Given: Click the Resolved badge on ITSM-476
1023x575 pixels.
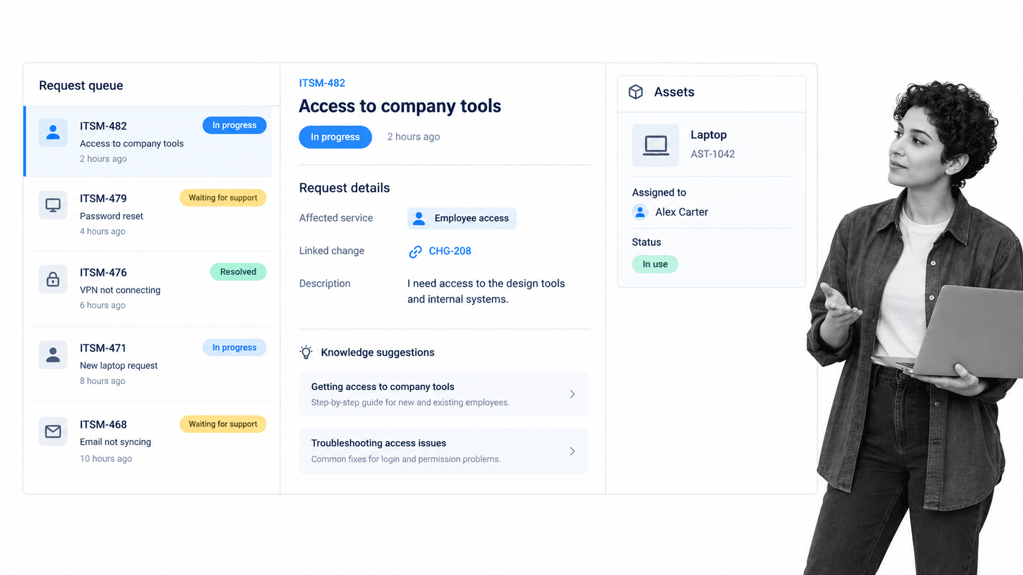Looking at the screenshot, I should pos(238,272).
